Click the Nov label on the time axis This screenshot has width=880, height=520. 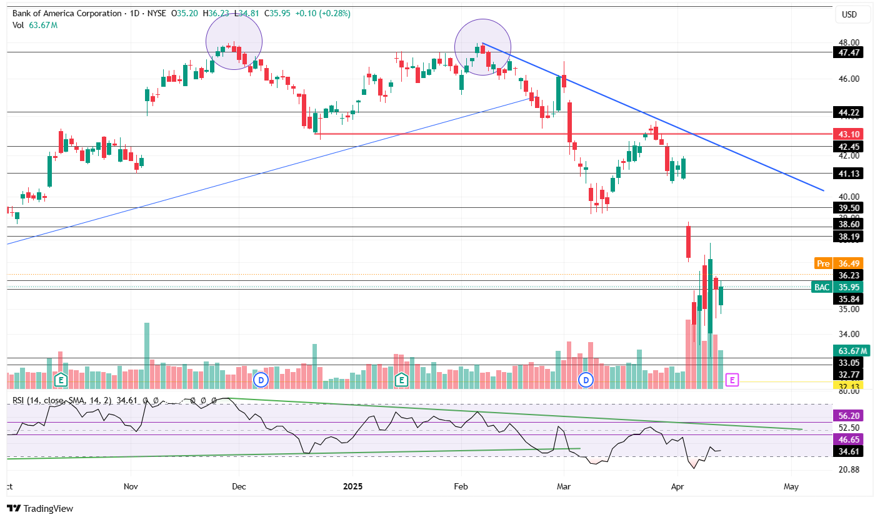[x=131, y=485]
